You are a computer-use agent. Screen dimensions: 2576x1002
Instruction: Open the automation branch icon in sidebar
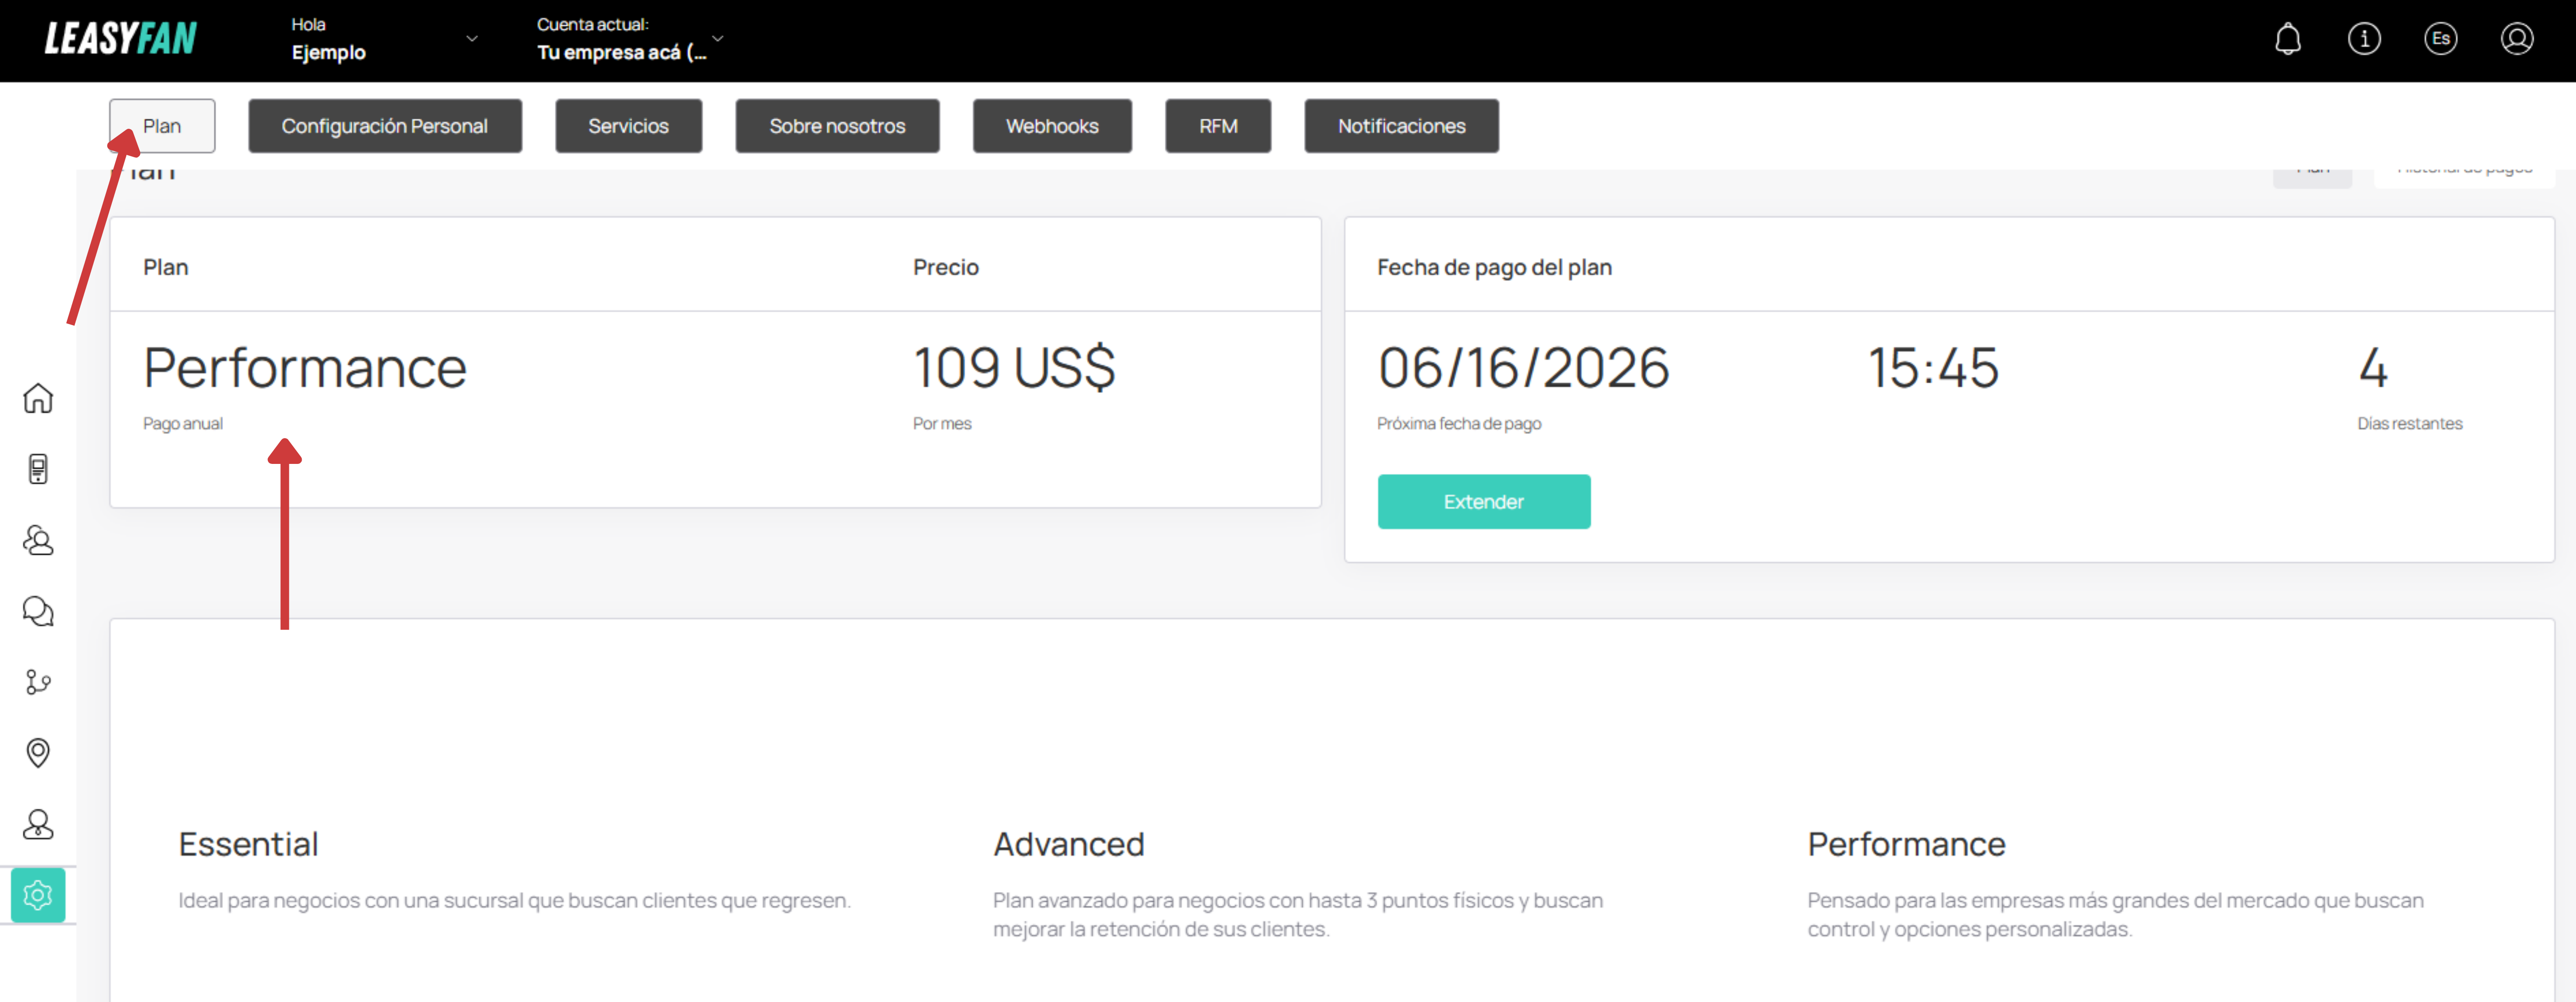click(x=38, y=682)
